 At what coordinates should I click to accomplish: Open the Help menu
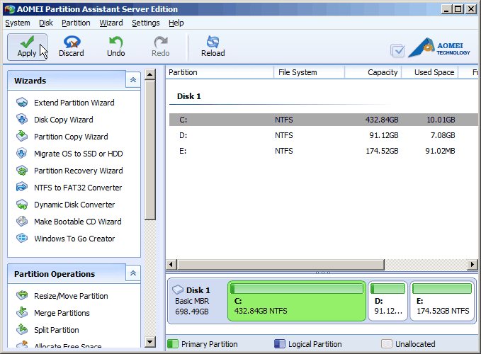tap(176, 23)
